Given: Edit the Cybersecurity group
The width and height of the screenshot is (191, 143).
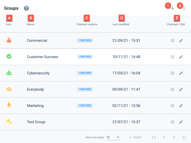Looking at the screenshot, I should (181, 73).
